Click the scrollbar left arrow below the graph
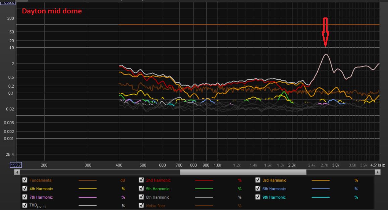The width and height of the screenshot is (388, 210). click(x=17, y=172)
